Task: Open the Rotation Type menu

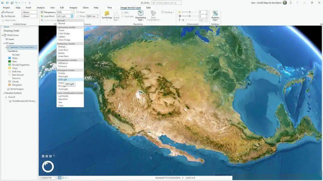Action: pyautogui.click(x=215, y=15)
